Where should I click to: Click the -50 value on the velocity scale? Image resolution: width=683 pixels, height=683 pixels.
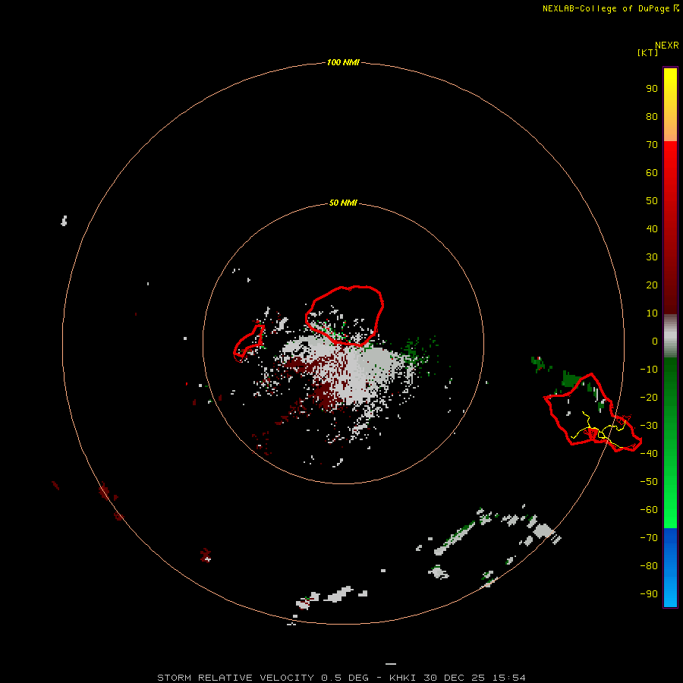pos(649,482)
